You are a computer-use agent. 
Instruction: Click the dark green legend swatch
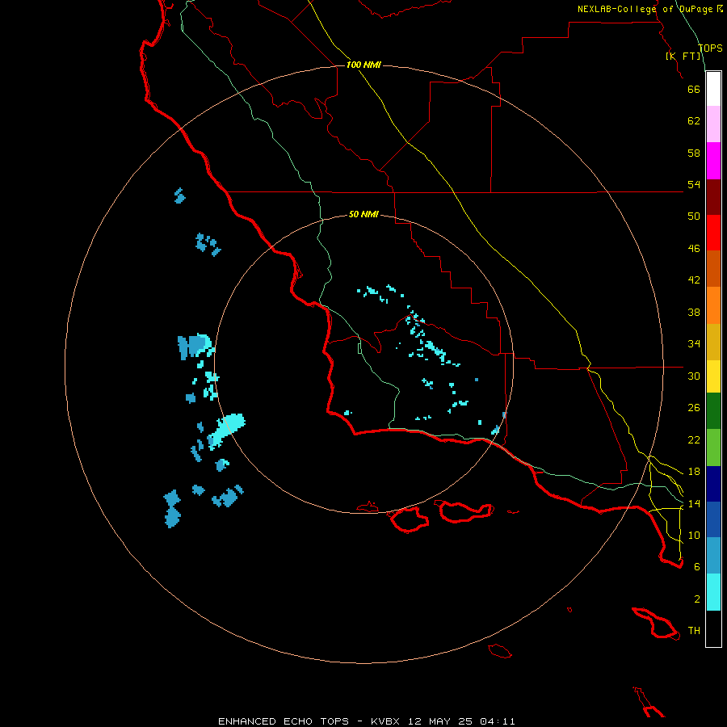[x=713, y=411]
